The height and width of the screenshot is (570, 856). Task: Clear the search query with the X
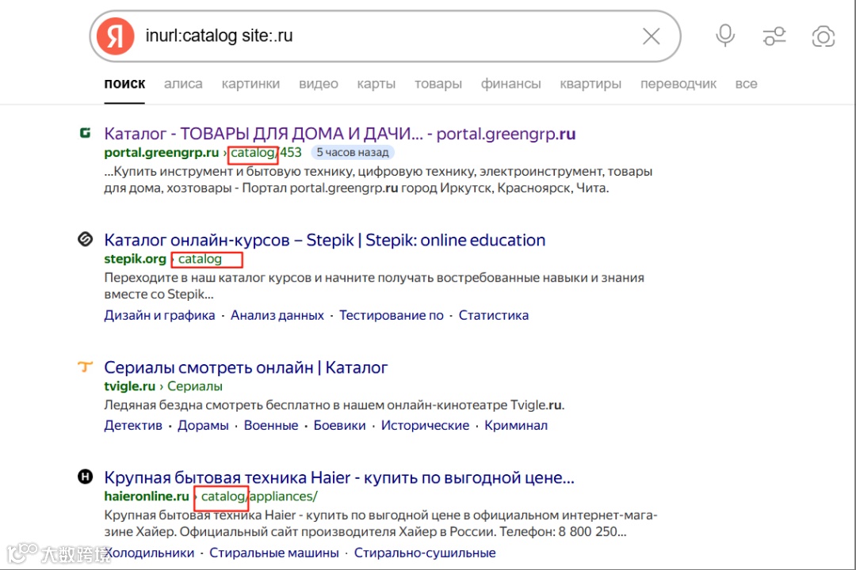(651, 36)
